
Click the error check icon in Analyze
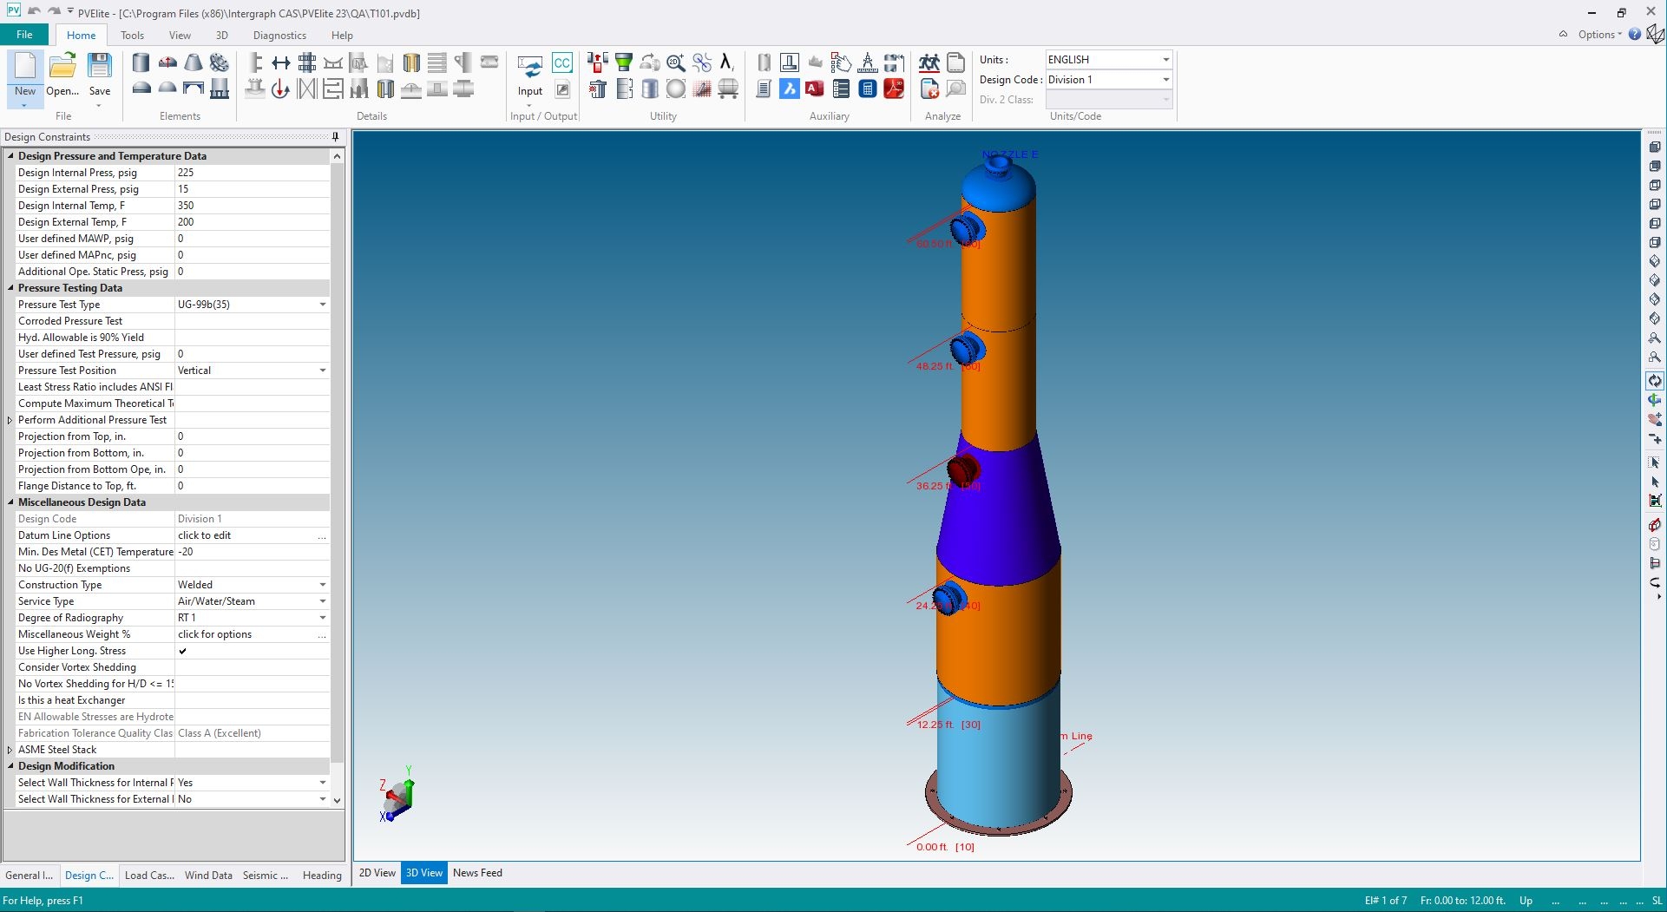(929, 89)
